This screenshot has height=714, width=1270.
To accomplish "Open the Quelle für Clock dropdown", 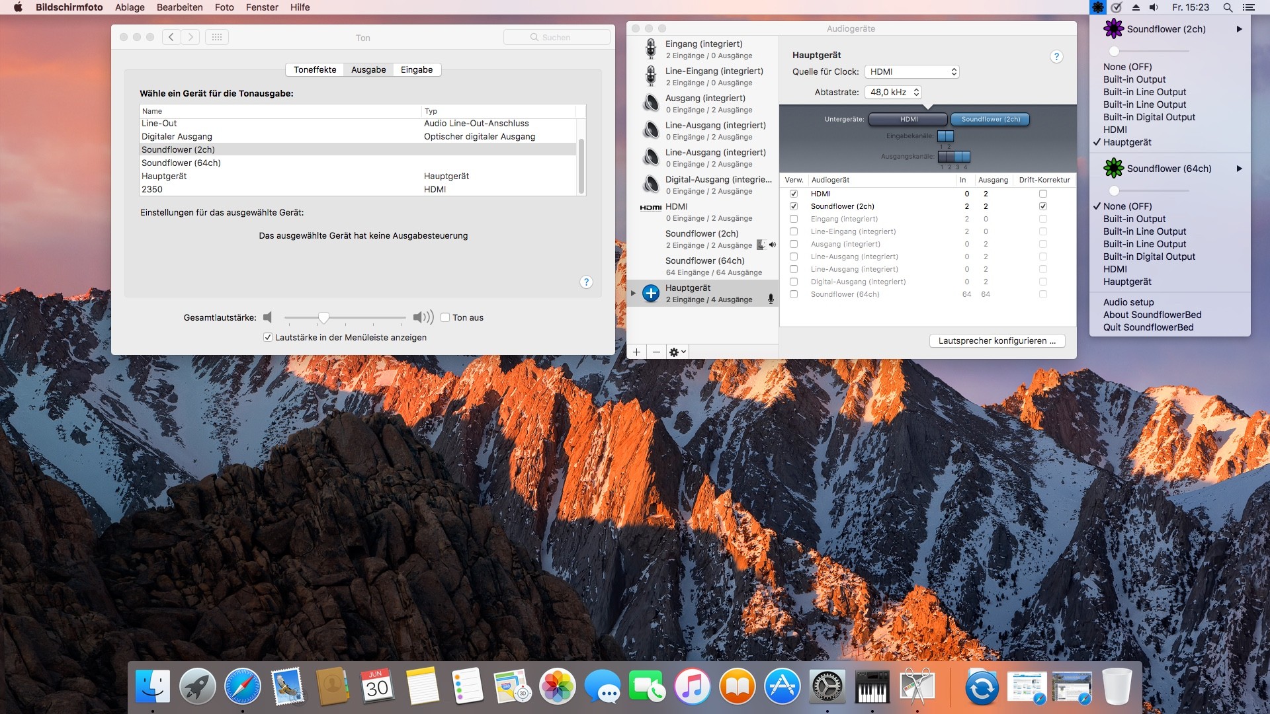I will (x=911, y=71).
